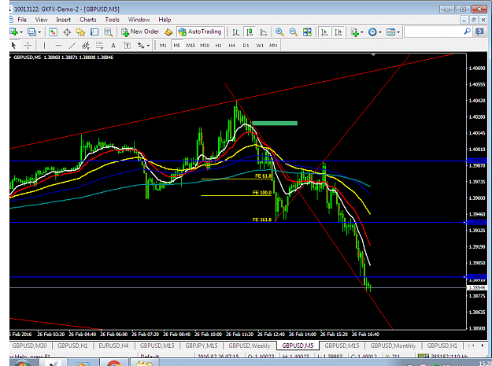Open the Help menu
Viewport: 492px width, 366px height.
coord(165,20)
